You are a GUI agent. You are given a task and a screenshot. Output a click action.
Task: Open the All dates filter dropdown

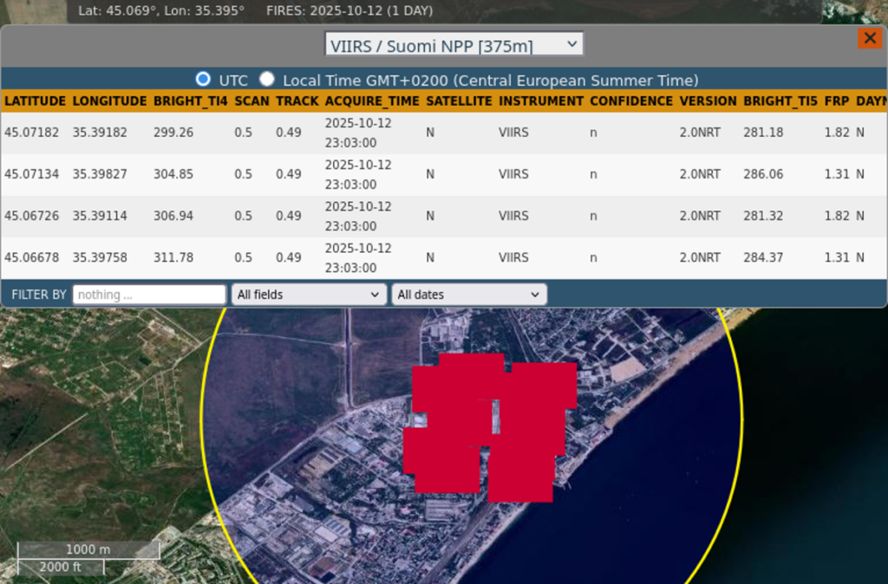coord(469,295)
